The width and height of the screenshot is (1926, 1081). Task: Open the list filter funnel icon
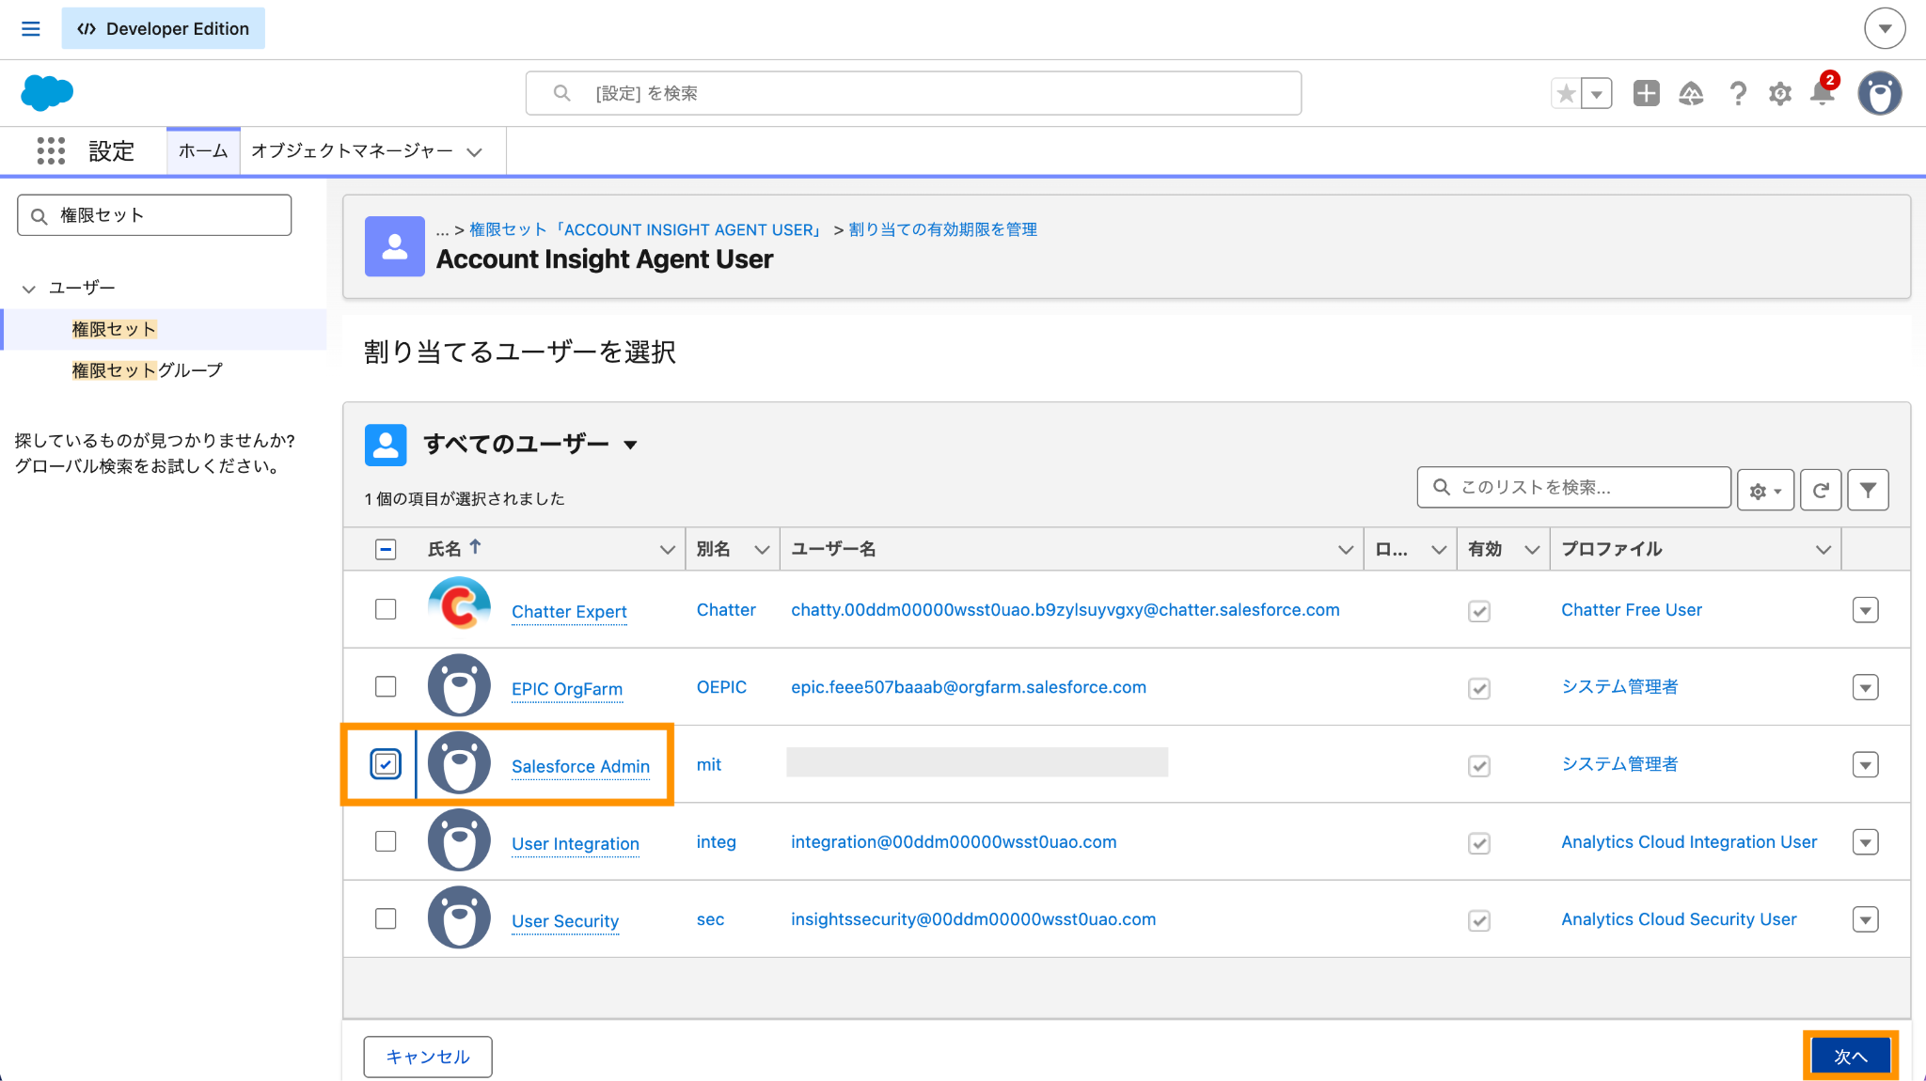click(x=1868, y=490)
